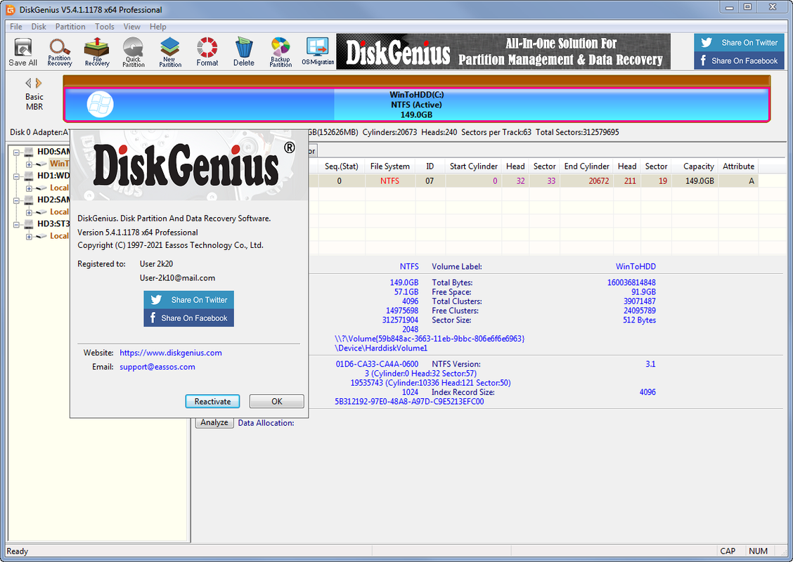Click the Reactivate button
Image resolution: width=793 pixels, height=562 pixels.
coord(212,401)
